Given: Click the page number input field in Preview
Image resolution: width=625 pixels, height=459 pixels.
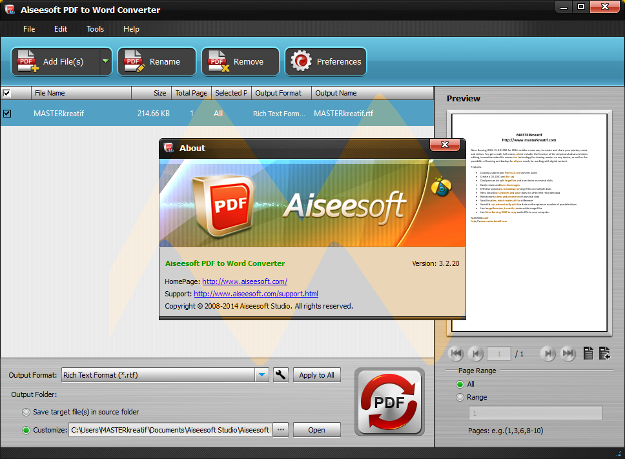Looking at the screenshot, I should [498, 353].
